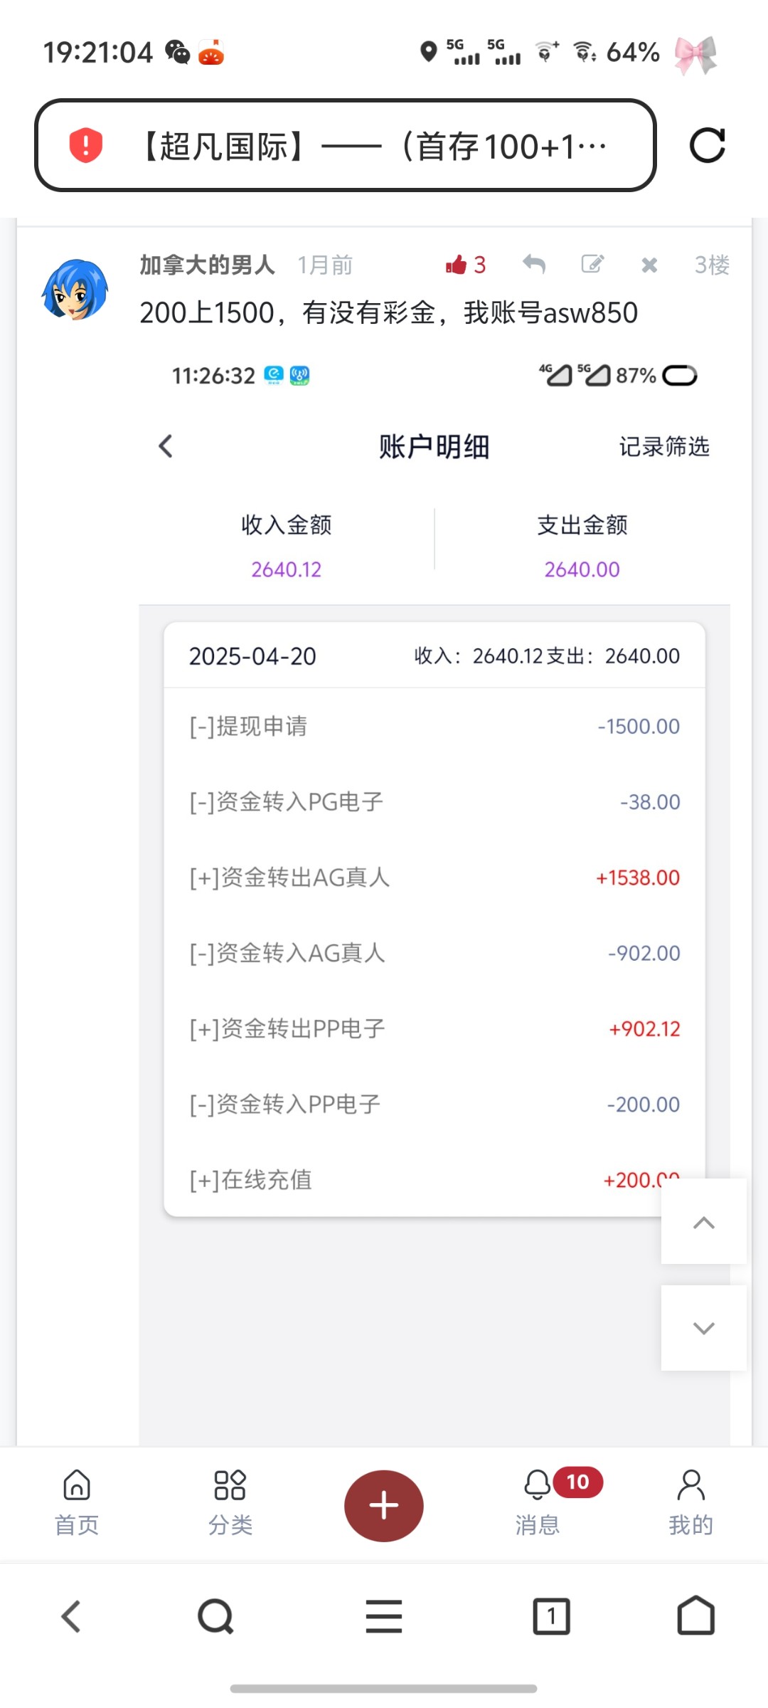Delete the comment with X icon
Screen dimensions: 768x1708
click(x=649, y=265)
